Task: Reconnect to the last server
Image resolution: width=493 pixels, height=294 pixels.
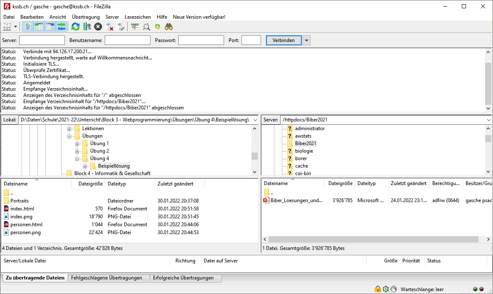Action: pyautogui.click(x=121, y=27)
